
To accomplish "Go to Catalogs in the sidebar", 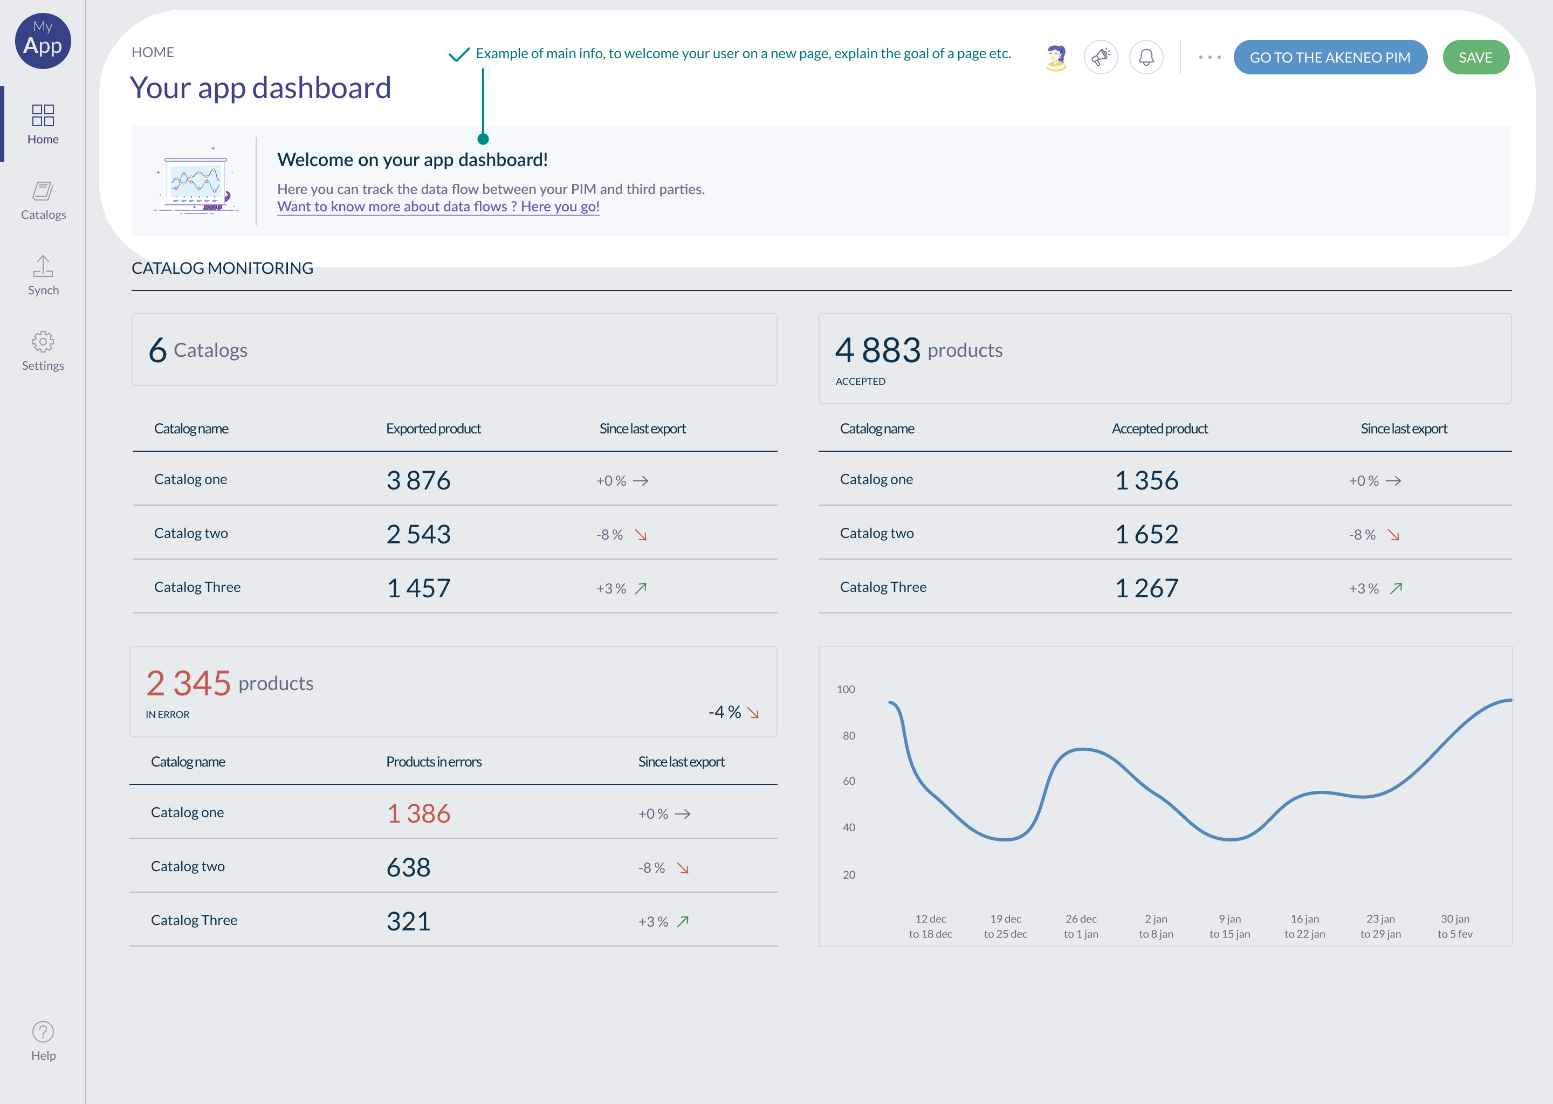I will click(43, 200).
